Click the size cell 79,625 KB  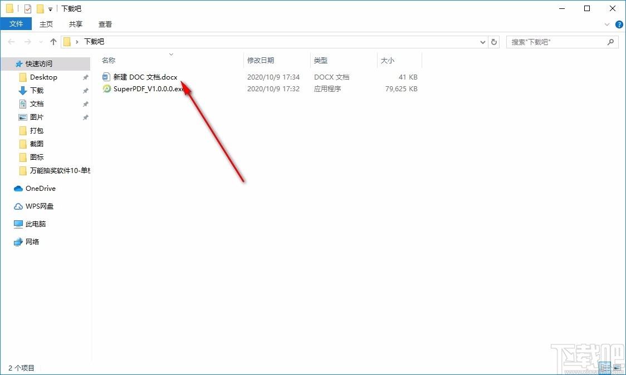pos(401,88)
